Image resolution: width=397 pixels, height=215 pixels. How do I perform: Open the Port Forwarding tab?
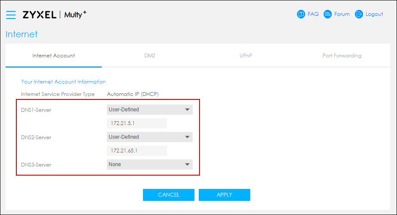[x=342, y=56]
